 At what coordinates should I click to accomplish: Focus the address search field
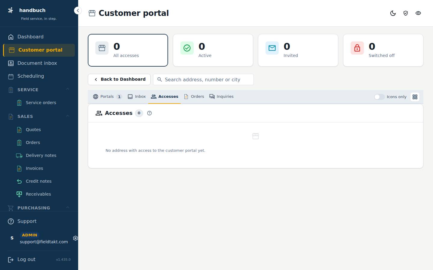pos(204,79)
